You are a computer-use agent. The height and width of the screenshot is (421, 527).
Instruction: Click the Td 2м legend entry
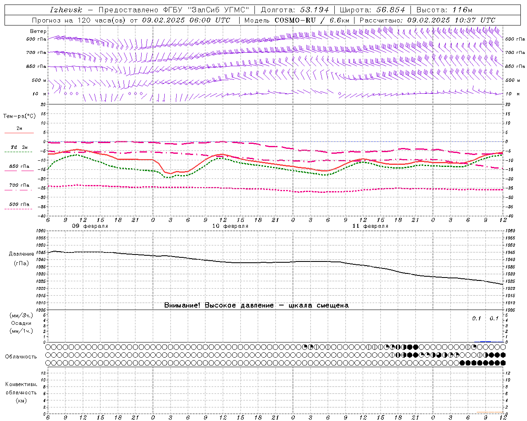pos(19,147)
